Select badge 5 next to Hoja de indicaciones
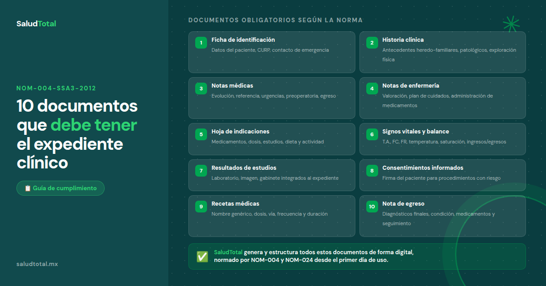 [201, 134]
